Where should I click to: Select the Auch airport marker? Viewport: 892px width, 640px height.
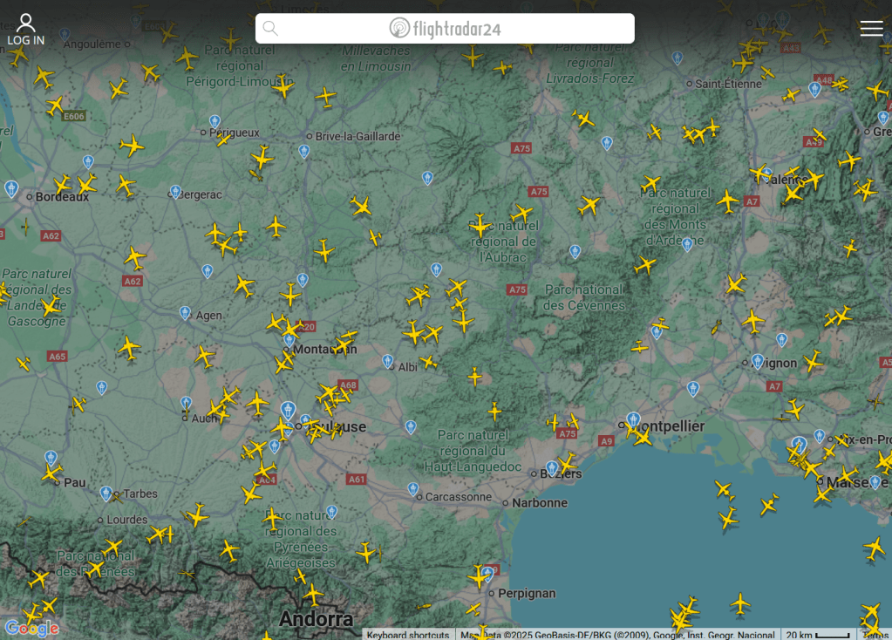pos(186,403)
